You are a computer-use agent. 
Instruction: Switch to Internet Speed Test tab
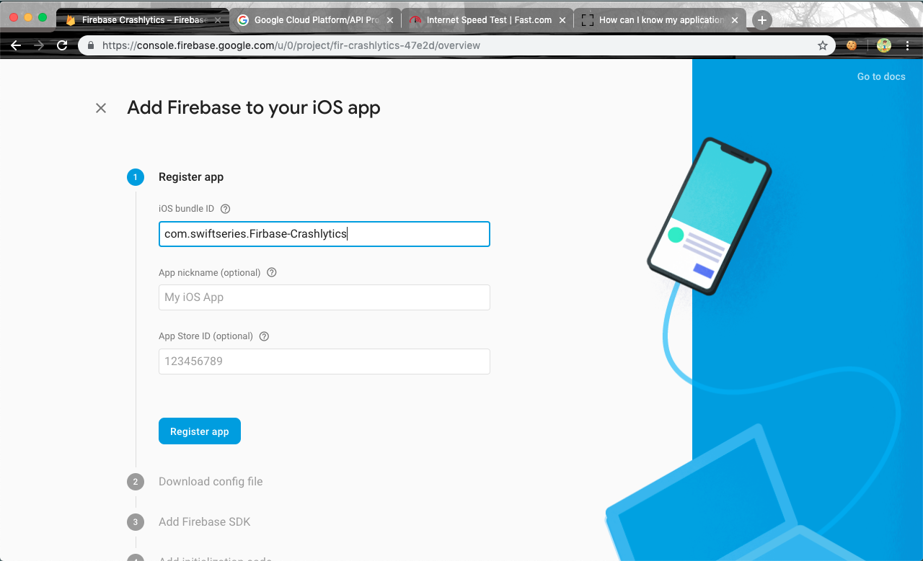[x=488, y=20]
